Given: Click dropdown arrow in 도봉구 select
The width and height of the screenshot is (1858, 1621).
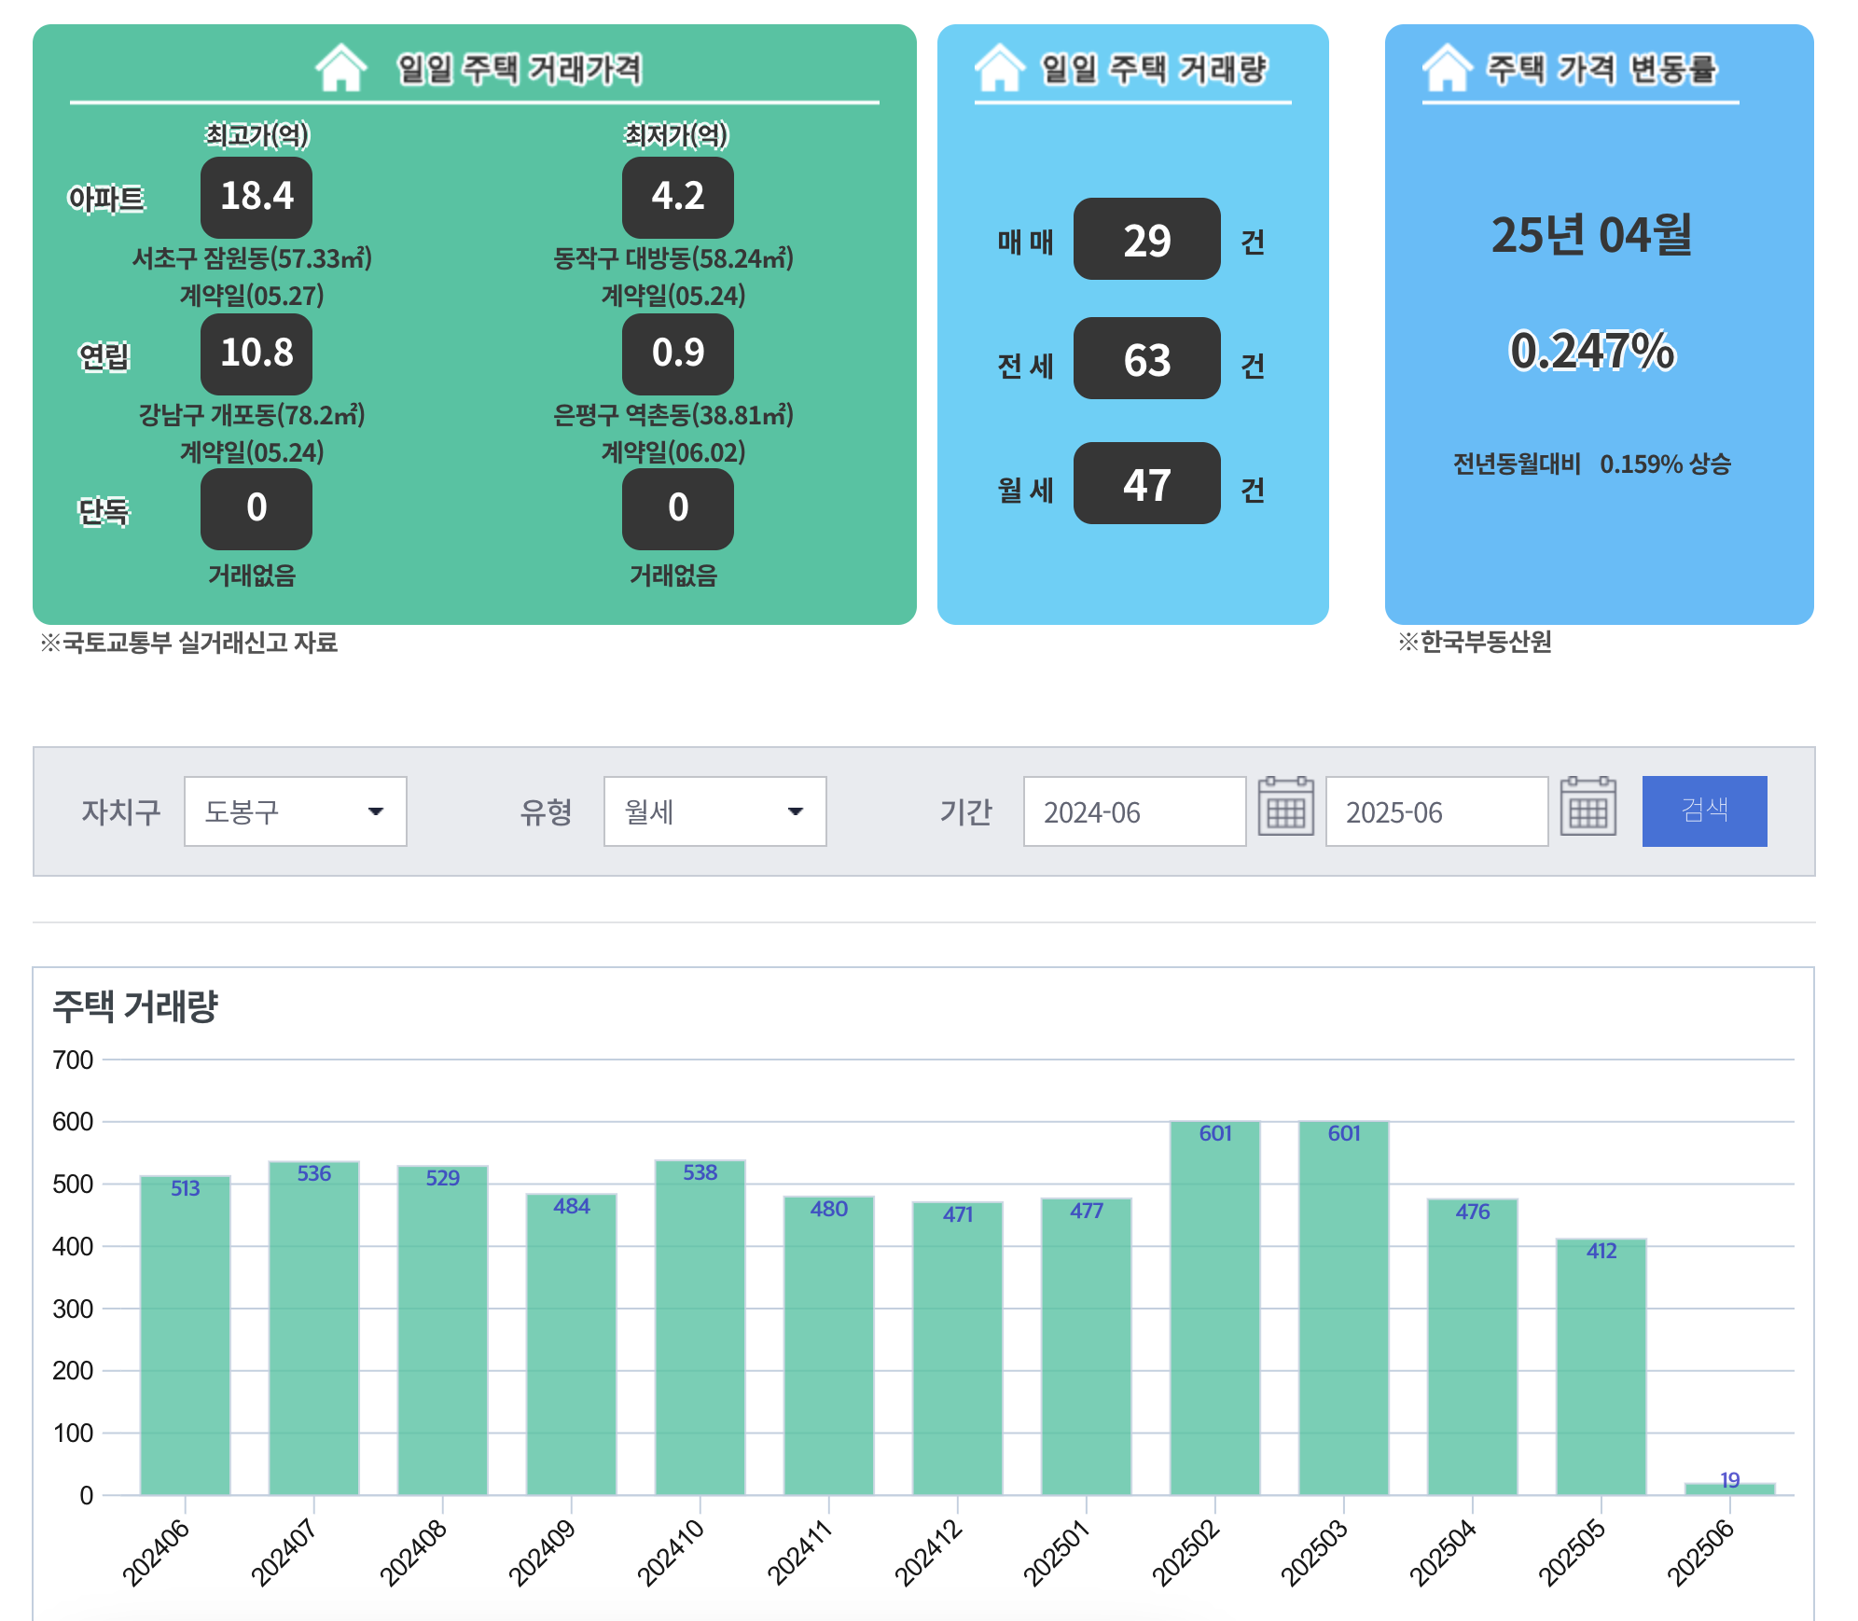Looking at the screenshot, I should [376, 811].
